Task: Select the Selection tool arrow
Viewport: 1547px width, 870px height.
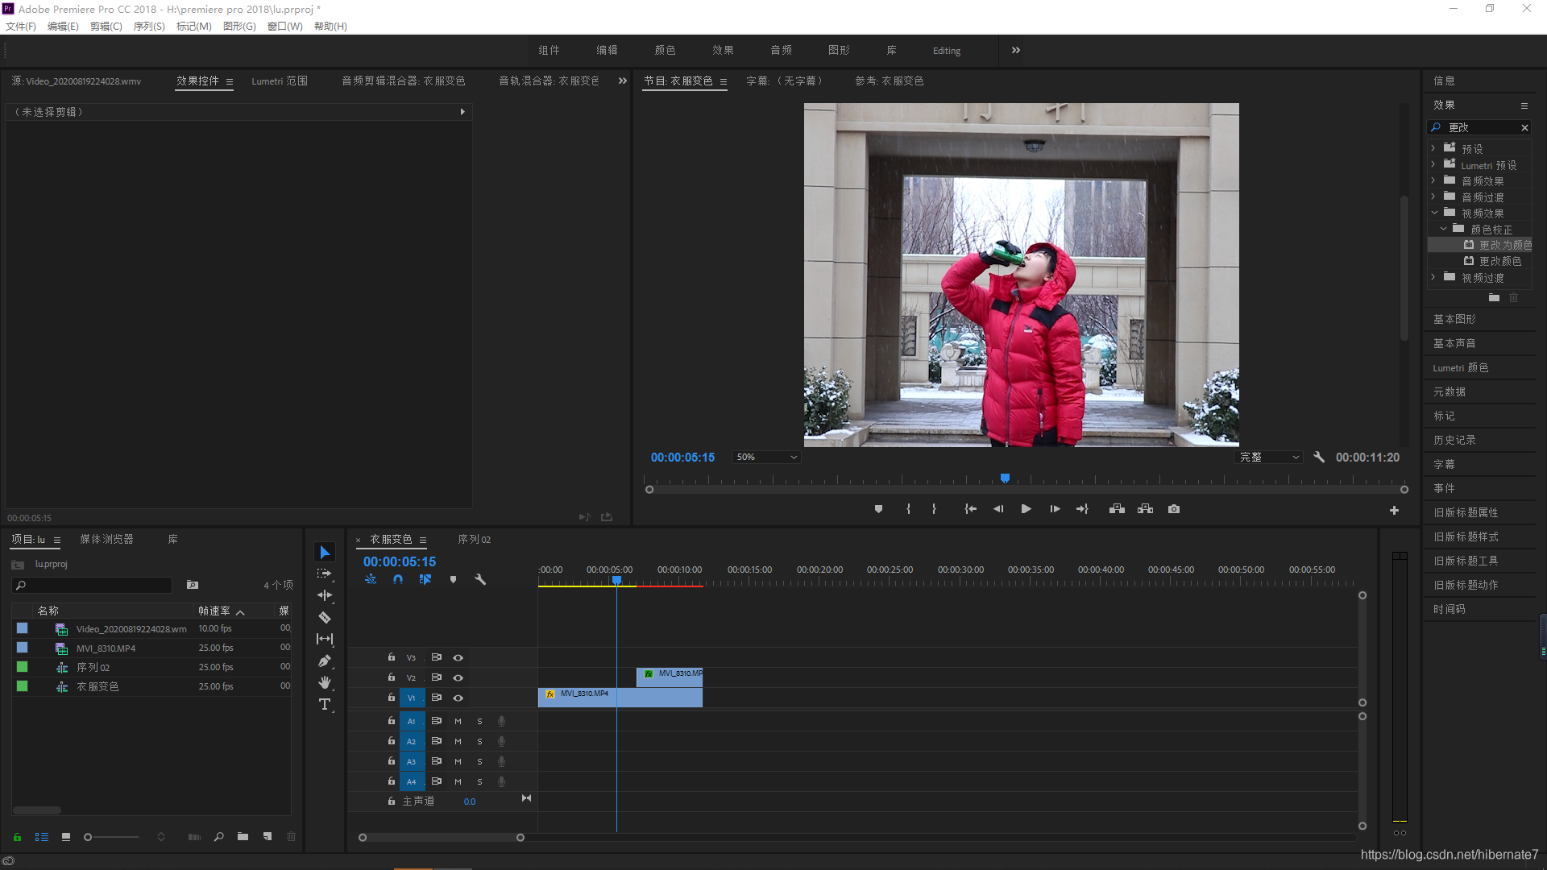Action: click(x=325, y=552)
